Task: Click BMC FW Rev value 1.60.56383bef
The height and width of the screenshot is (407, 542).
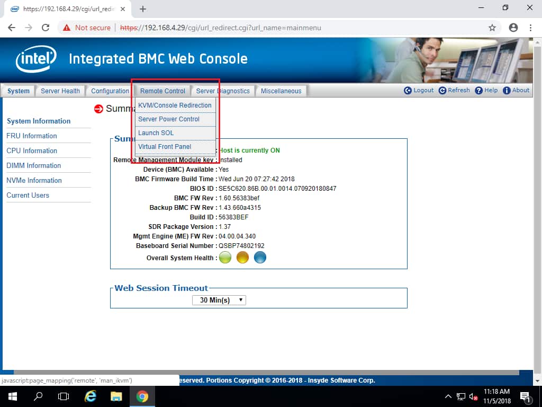Action: [239, 198]
